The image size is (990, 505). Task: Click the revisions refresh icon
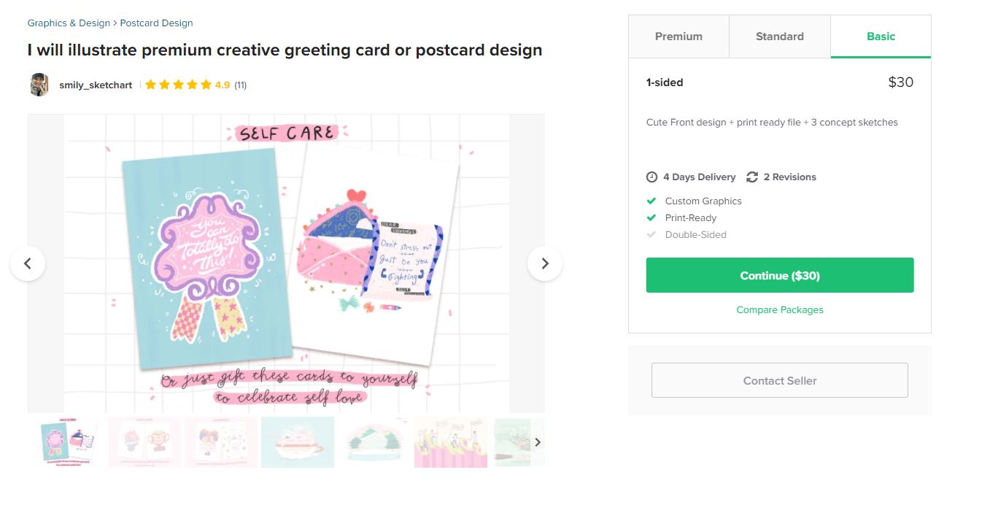coord(752,177)
